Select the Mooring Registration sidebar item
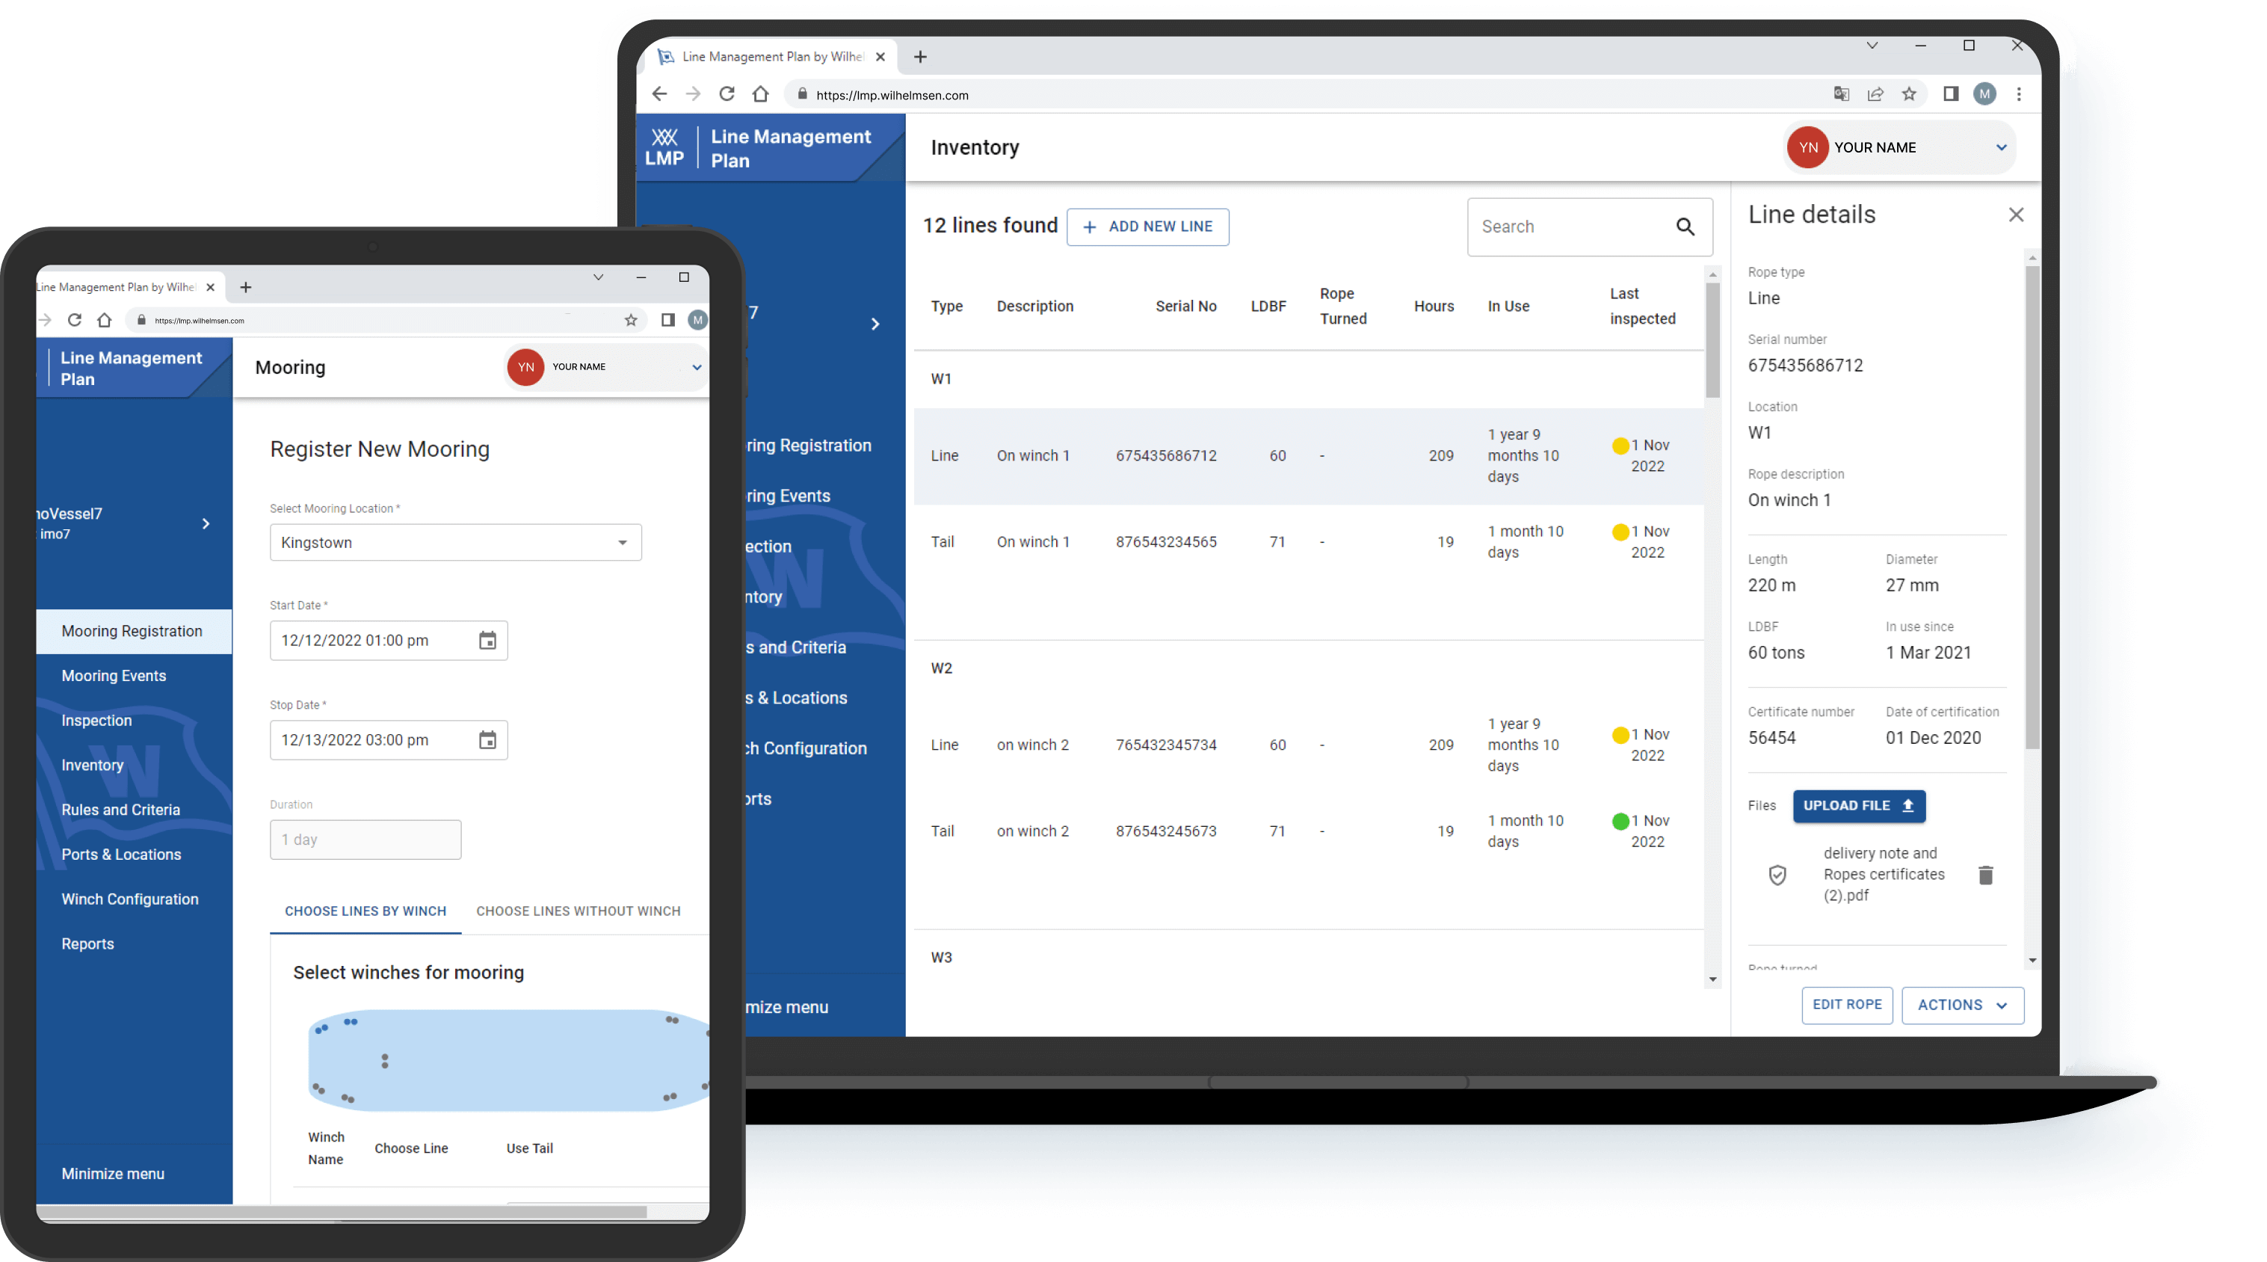The height and width of the screenshot is (1262, 2267). coord(132,630)
